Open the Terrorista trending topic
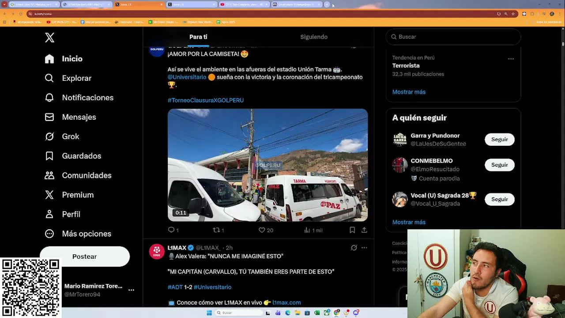565x318 pixels. (406, 66)
